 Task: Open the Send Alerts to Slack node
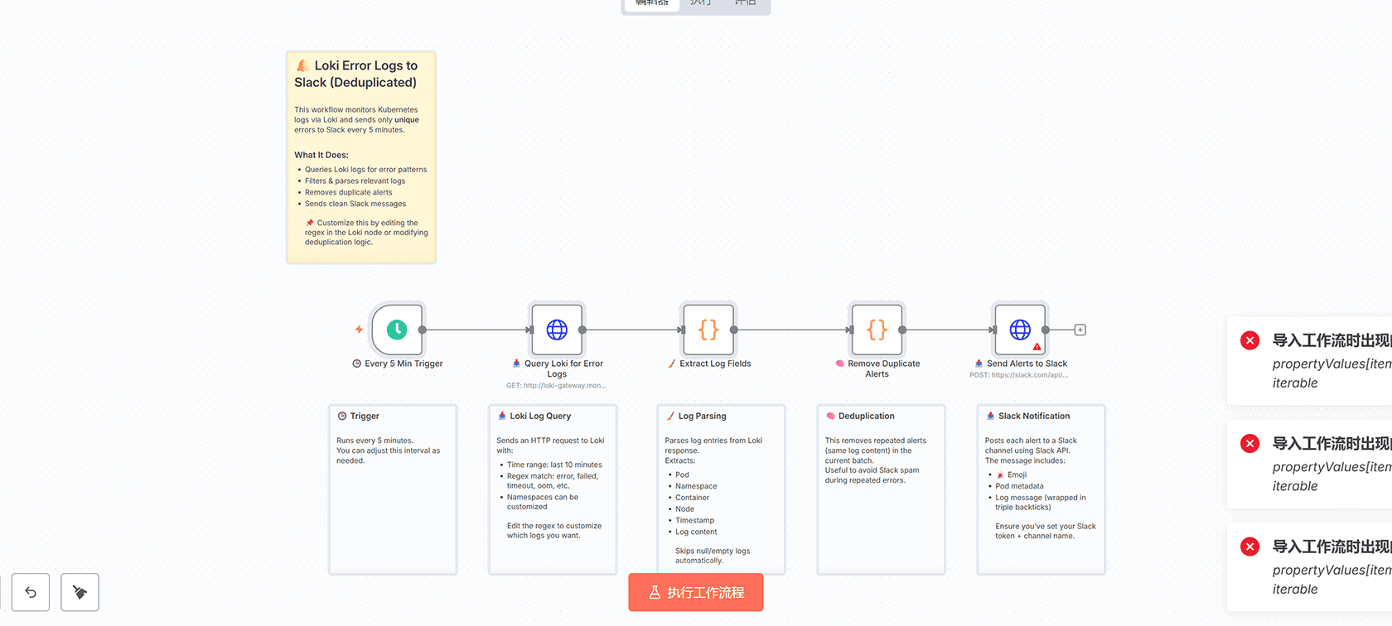(x=1019, y=329)
